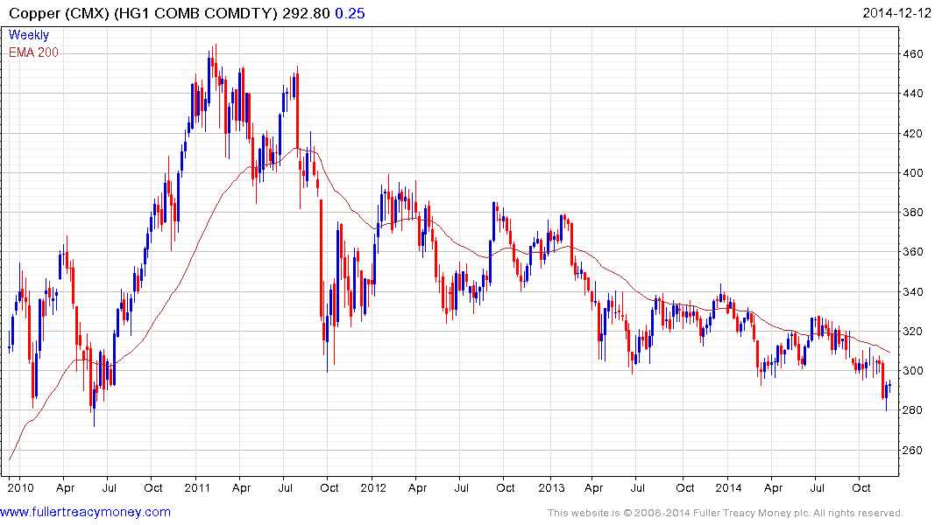Click the 2014 year axis label

click(x=728, y=487)
